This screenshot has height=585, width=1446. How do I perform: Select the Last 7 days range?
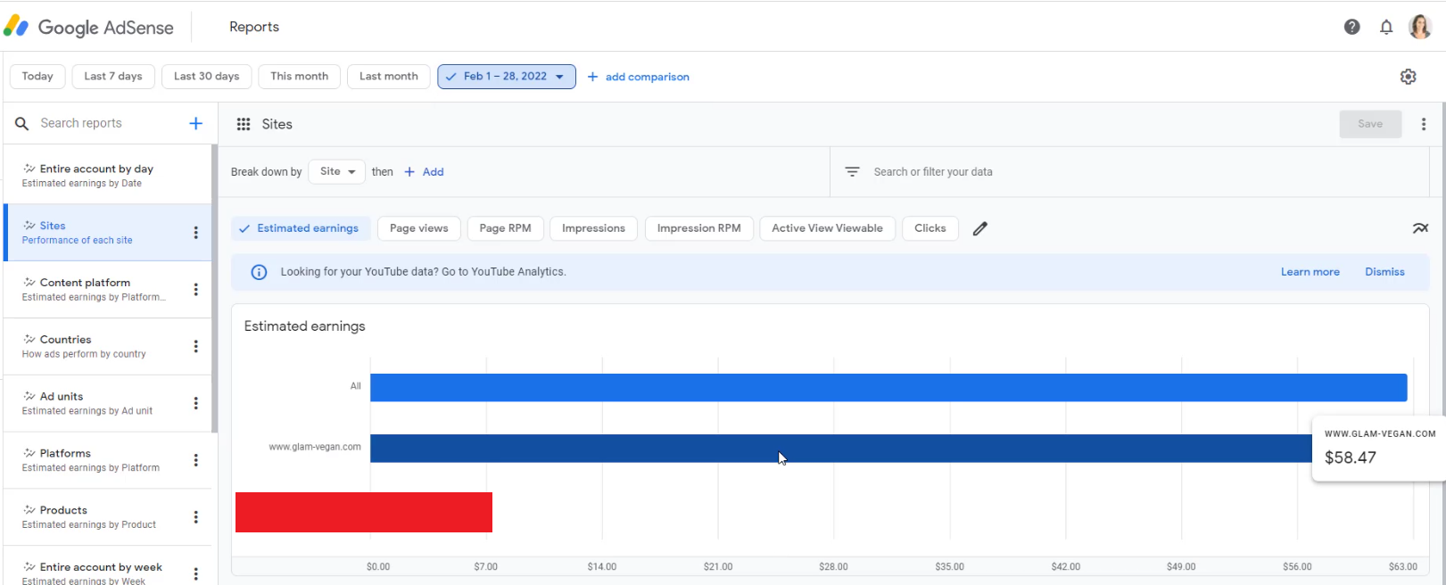[x=113, y=77]
